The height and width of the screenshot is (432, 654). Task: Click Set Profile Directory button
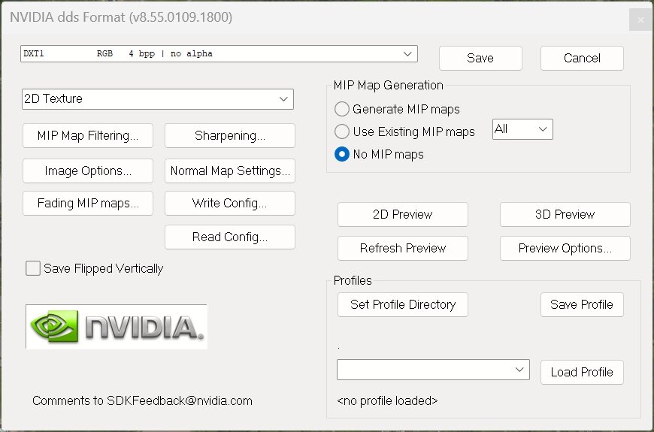[x=403, y=304]
